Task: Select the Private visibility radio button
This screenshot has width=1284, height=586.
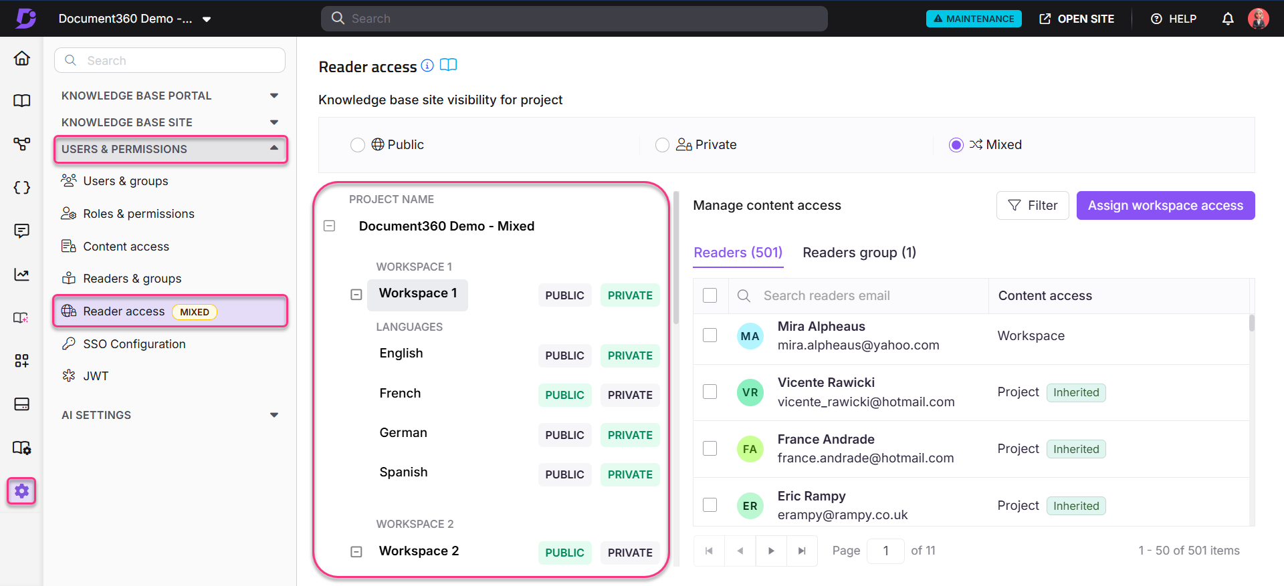Action: coord(662,145)
